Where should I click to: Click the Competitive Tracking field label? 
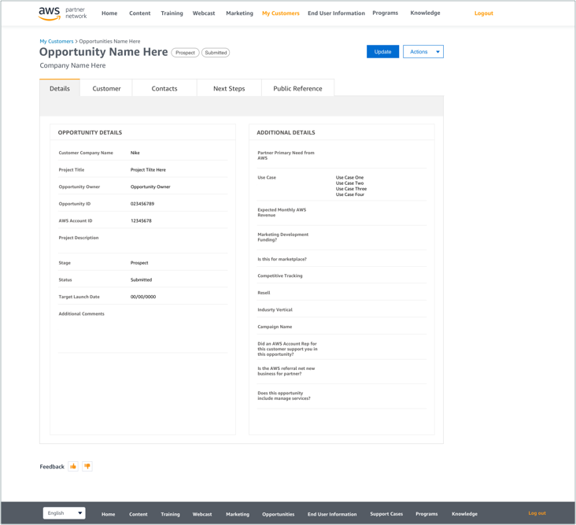(280, 276)
